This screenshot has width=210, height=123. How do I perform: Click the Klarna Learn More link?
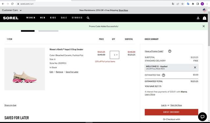tap(150, 94)
